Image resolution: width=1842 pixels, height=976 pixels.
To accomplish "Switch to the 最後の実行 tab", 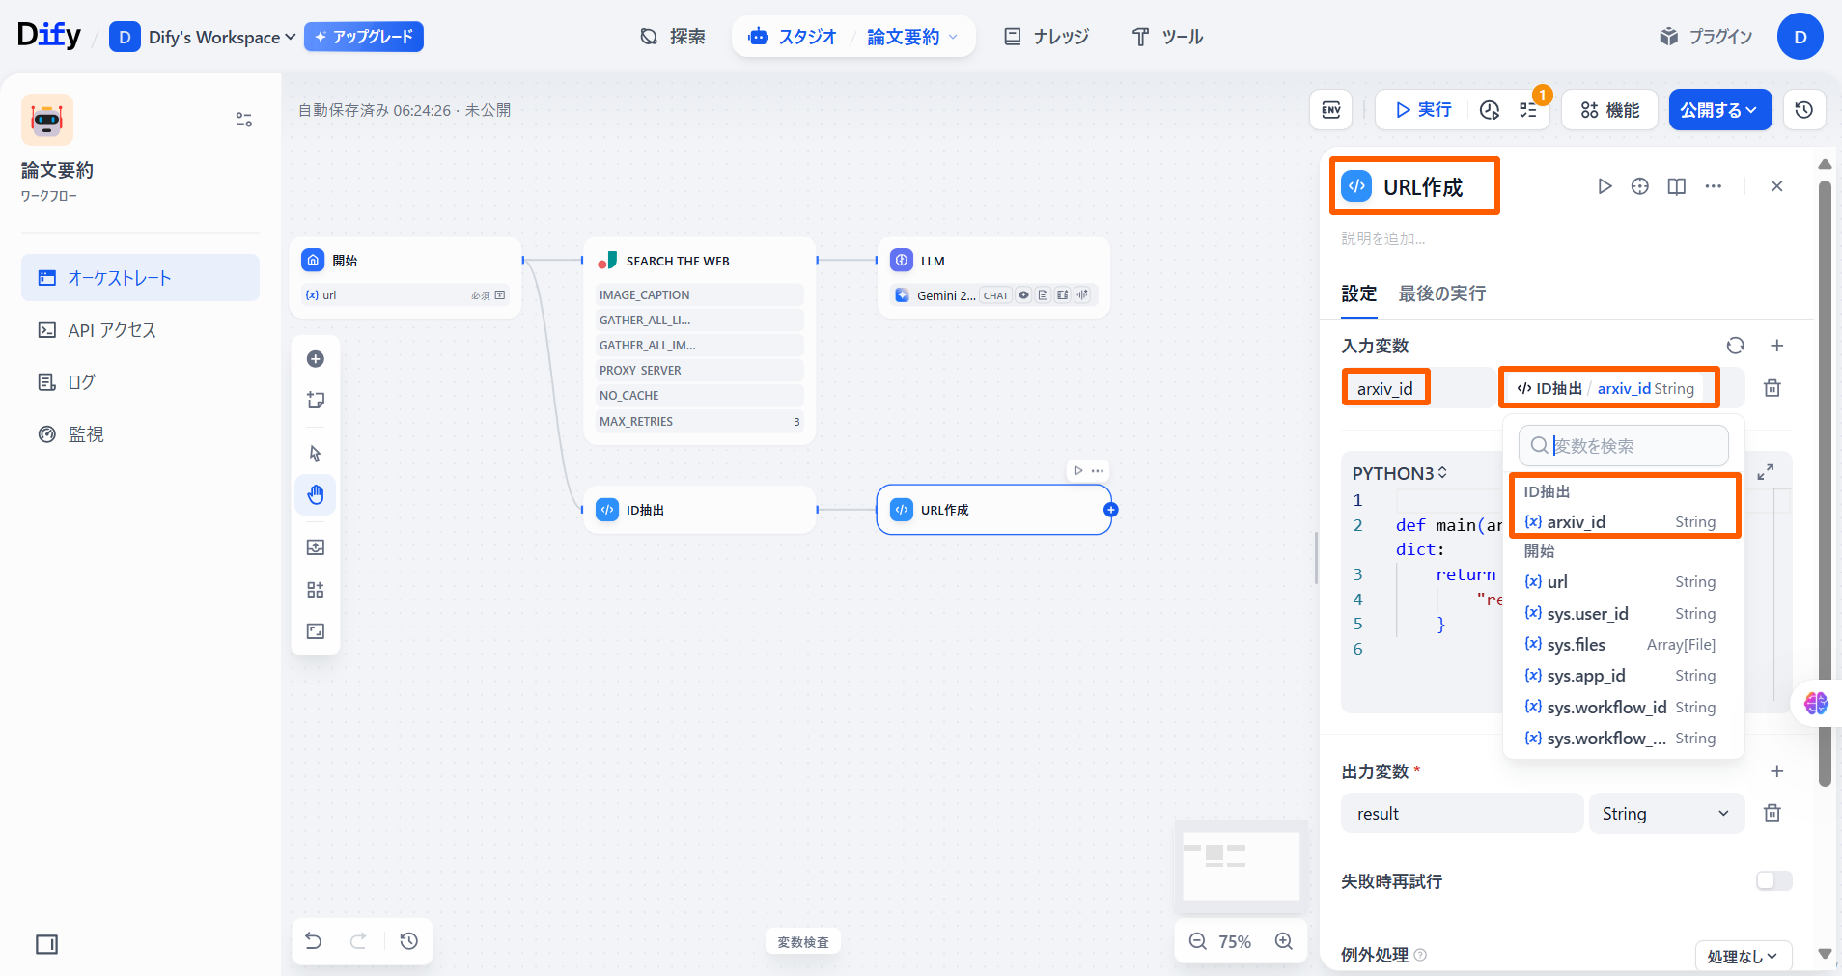I will click(x=1441, y=293).
